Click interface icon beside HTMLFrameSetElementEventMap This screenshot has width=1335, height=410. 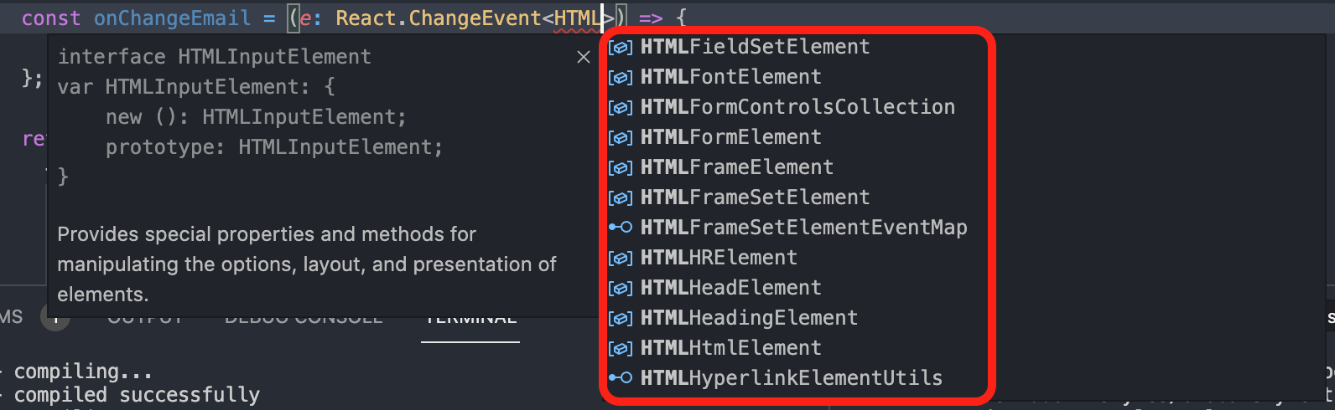[x=621, y=228]
